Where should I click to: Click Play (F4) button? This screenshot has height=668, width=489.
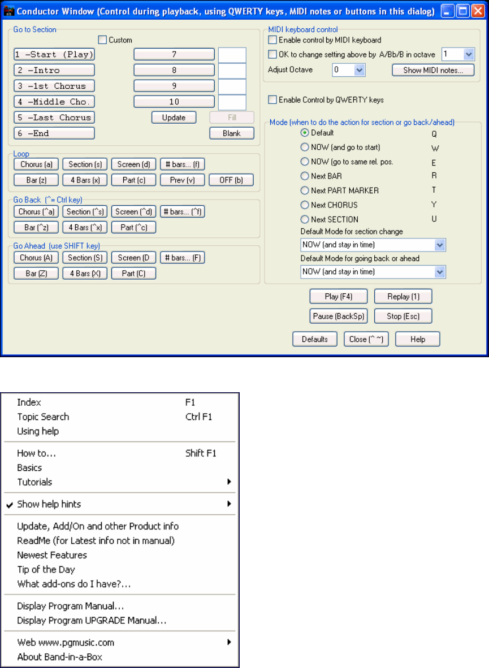pos(339,297)
